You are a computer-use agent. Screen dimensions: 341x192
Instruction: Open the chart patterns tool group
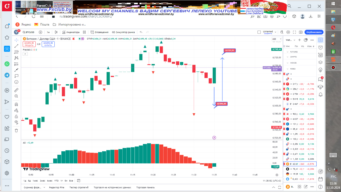tap(16, 58)
